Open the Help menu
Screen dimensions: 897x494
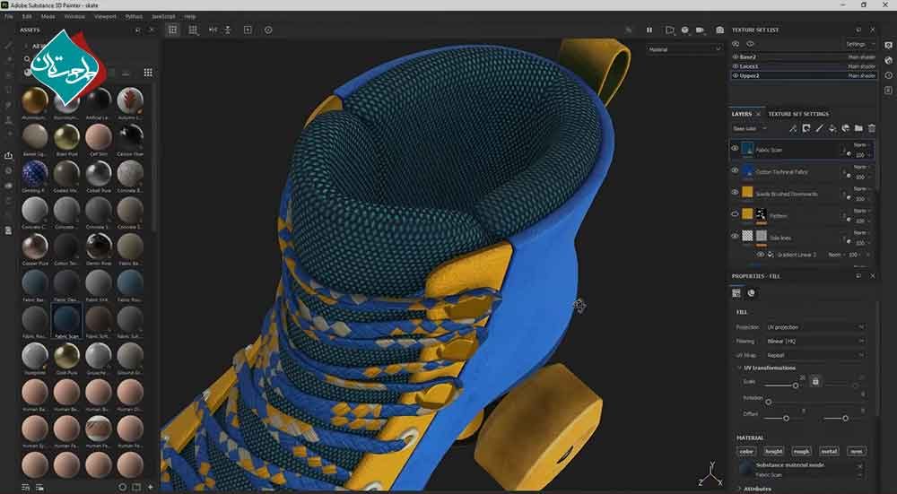[190, 16]
